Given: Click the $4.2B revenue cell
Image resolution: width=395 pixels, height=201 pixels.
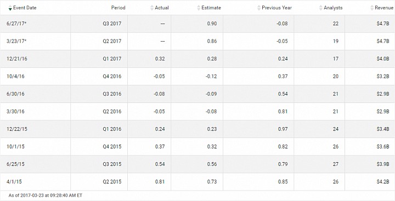Looking at the screenshot, I should (x=370, y=182).
